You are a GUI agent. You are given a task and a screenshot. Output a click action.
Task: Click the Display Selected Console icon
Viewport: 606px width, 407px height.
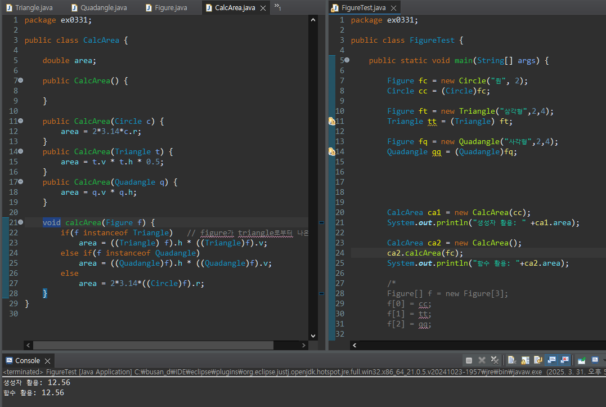pos(595,360)
